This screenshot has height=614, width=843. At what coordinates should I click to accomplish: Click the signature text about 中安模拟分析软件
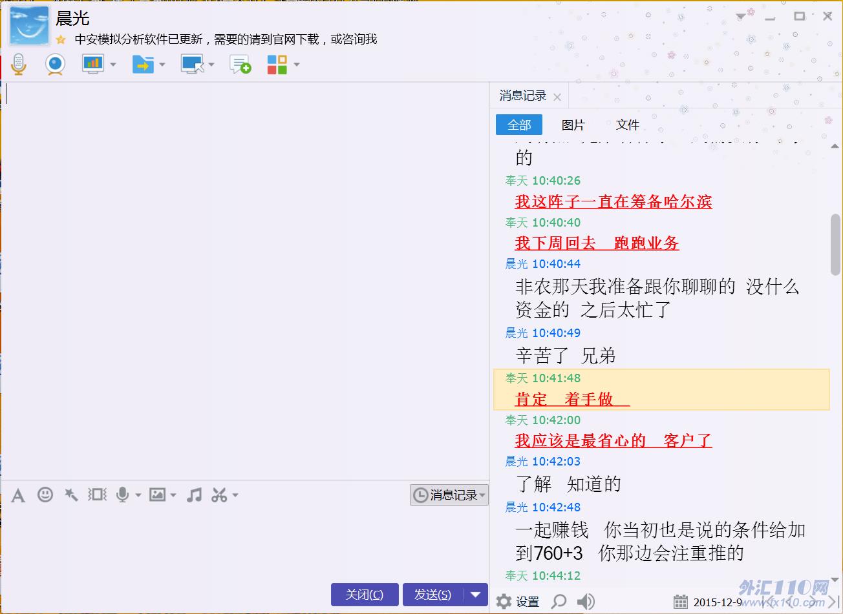pos(226,39)
